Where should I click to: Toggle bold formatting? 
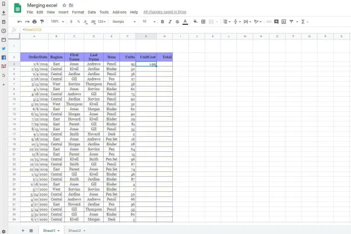coord(163,22)
